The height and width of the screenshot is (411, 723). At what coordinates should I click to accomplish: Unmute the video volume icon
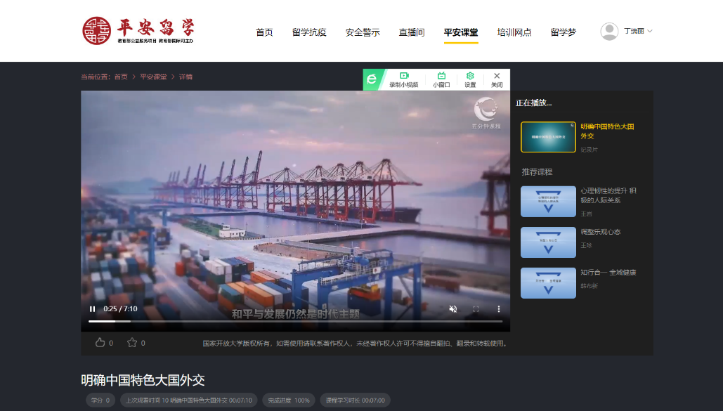(x=453, y=308)
